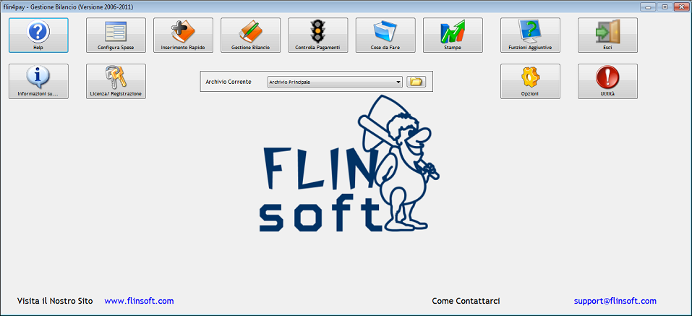The image size is (692, 316).
Task: Open Cose da Fare folder
Action: click(385, 35)
